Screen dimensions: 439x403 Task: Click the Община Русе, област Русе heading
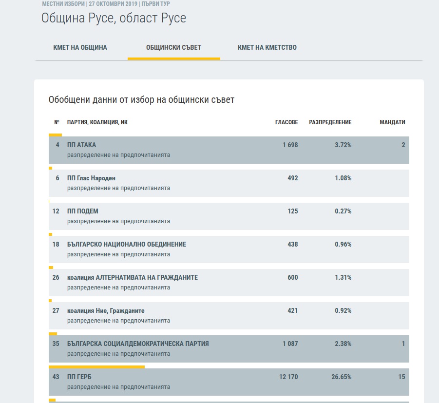coord(114,19)
